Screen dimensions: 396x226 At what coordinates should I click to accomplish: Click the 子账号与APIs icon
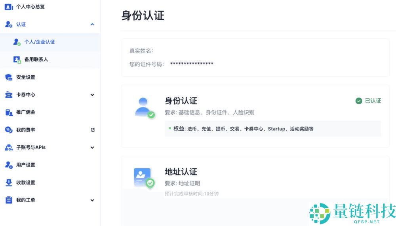point(9,147)
